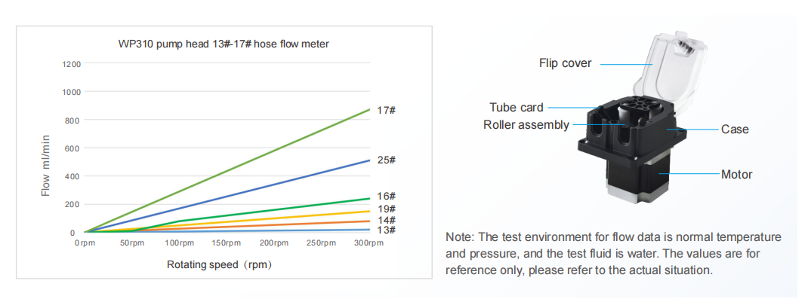
Task: Select the 13# hose label
Action: click(387, 230)
